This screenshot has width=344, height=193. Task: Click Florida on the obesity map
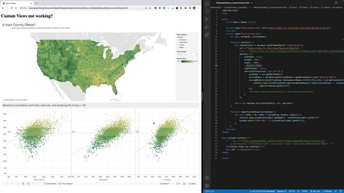click(x=114, y=87)
